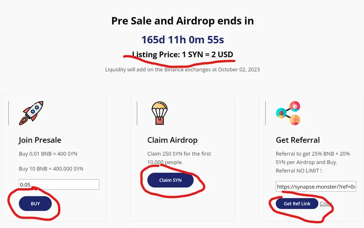Viewport: 364px width, 228px height.
Task: Click the Claim Airdrop card title
Action: click(171, 140)
